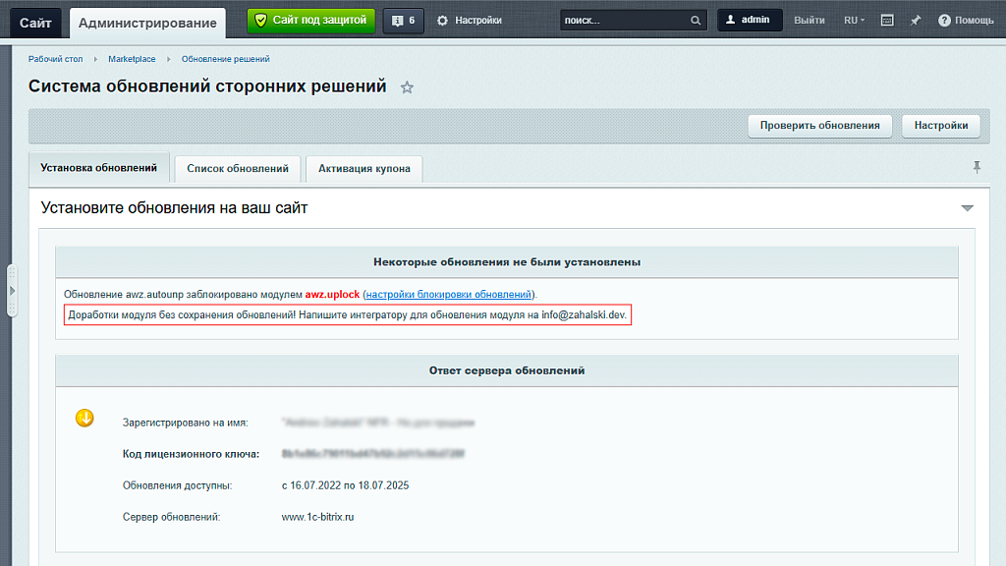Viewport: 1006px width, 566px height.
Task: Open the Активация купона tab
Action: point(363,168)
